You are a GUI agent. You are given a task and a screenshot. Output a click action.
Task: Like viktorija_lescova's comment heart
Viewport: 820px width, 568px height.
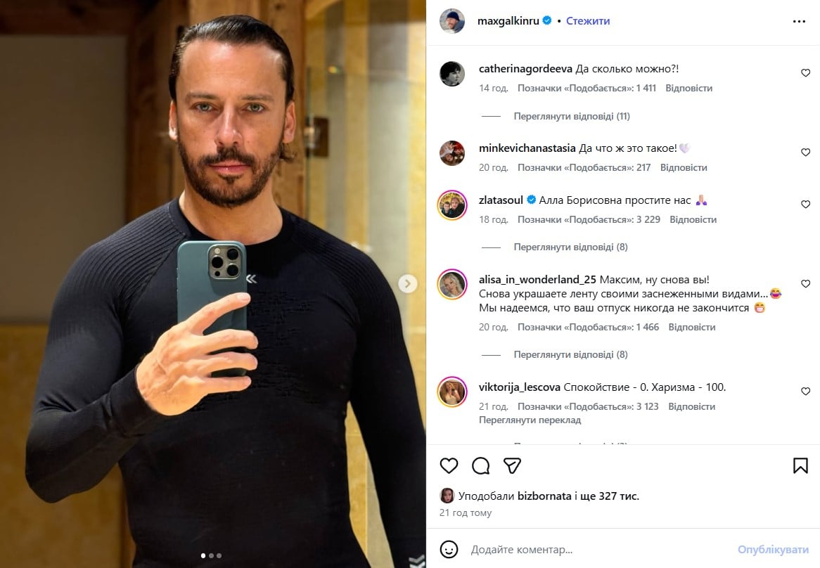coord(805,392)
